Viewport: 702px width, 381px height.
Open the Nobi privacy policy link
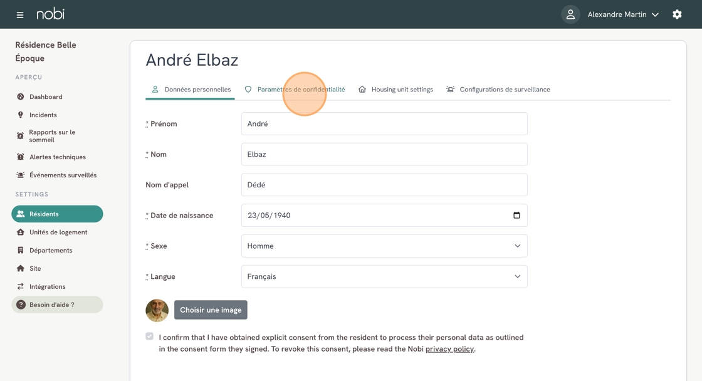point(449,349)
